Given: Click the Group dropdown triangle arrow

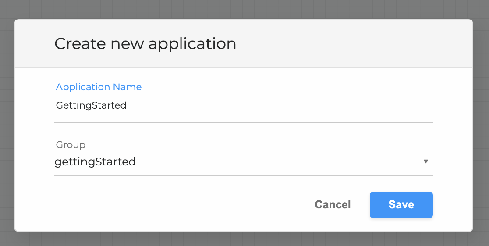Looking at the screenshot, I should point(425,162).
